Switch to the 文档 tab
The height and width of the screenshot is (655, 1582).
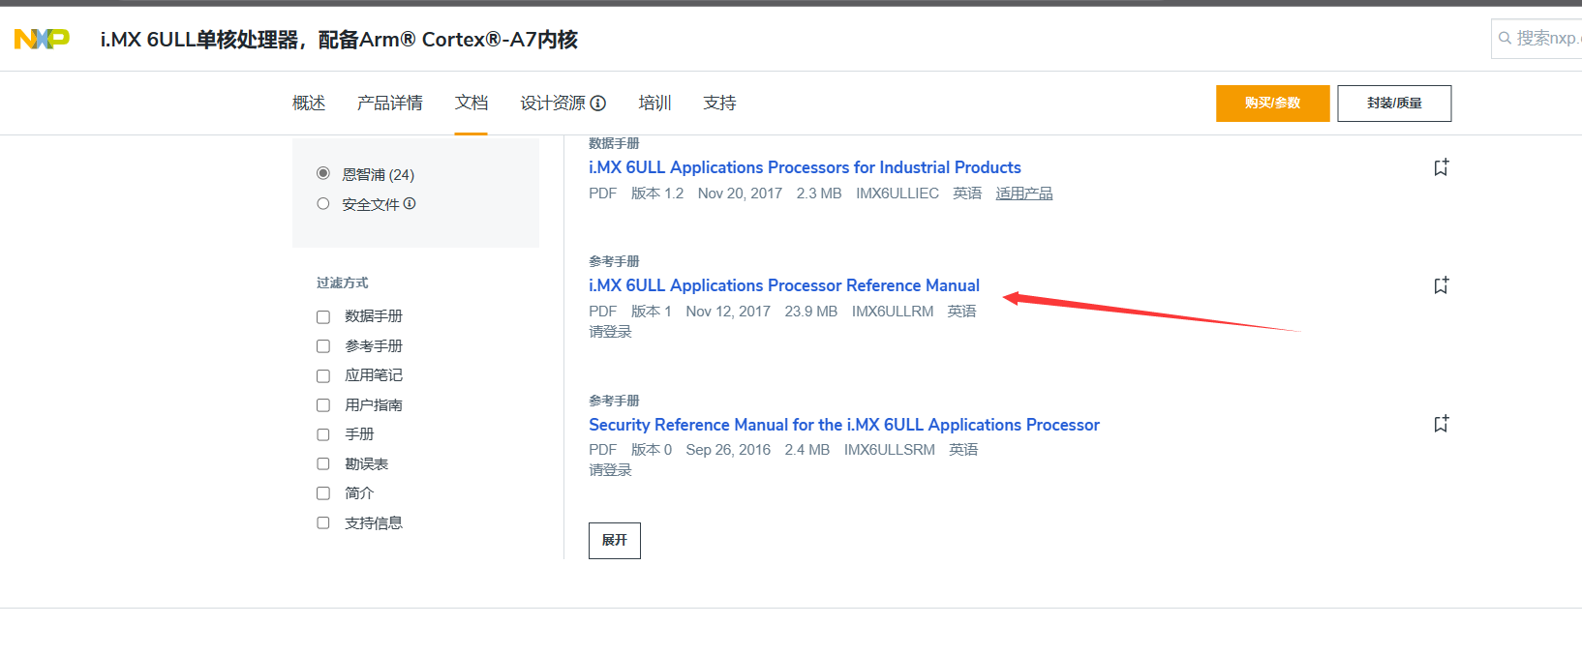tap(472, 103)
